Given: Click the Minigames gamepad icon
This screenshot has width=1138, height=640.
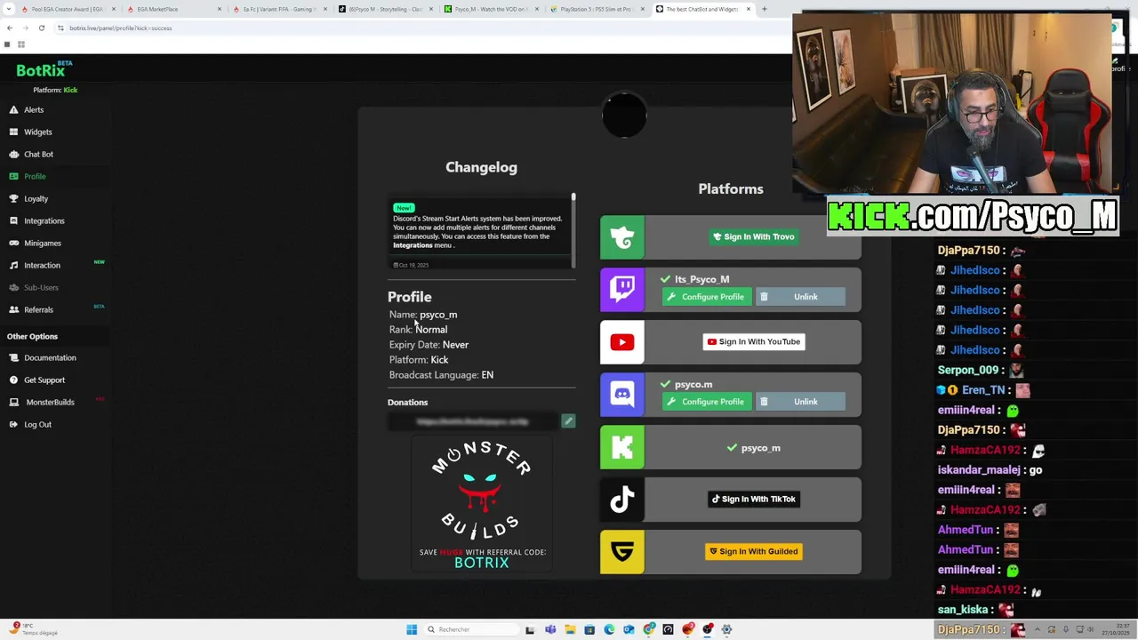Looking at the screenshot, I should (x=14, y=243).
